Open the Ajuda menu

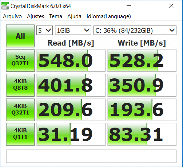[x=74, y=16]
